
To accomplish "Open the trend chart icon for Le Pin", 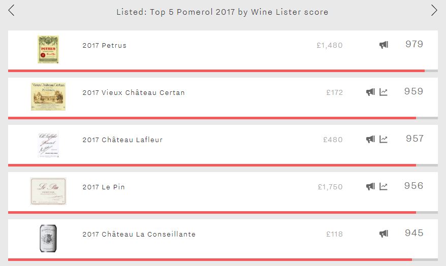I will [384, 186].
